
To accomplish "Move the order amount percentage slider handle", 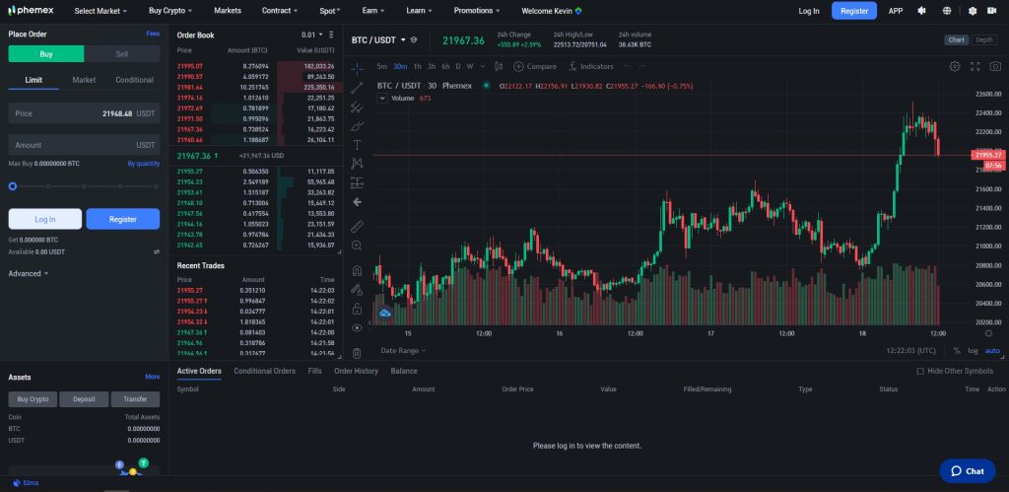I will pyautogui.click(x=12, y=186).
